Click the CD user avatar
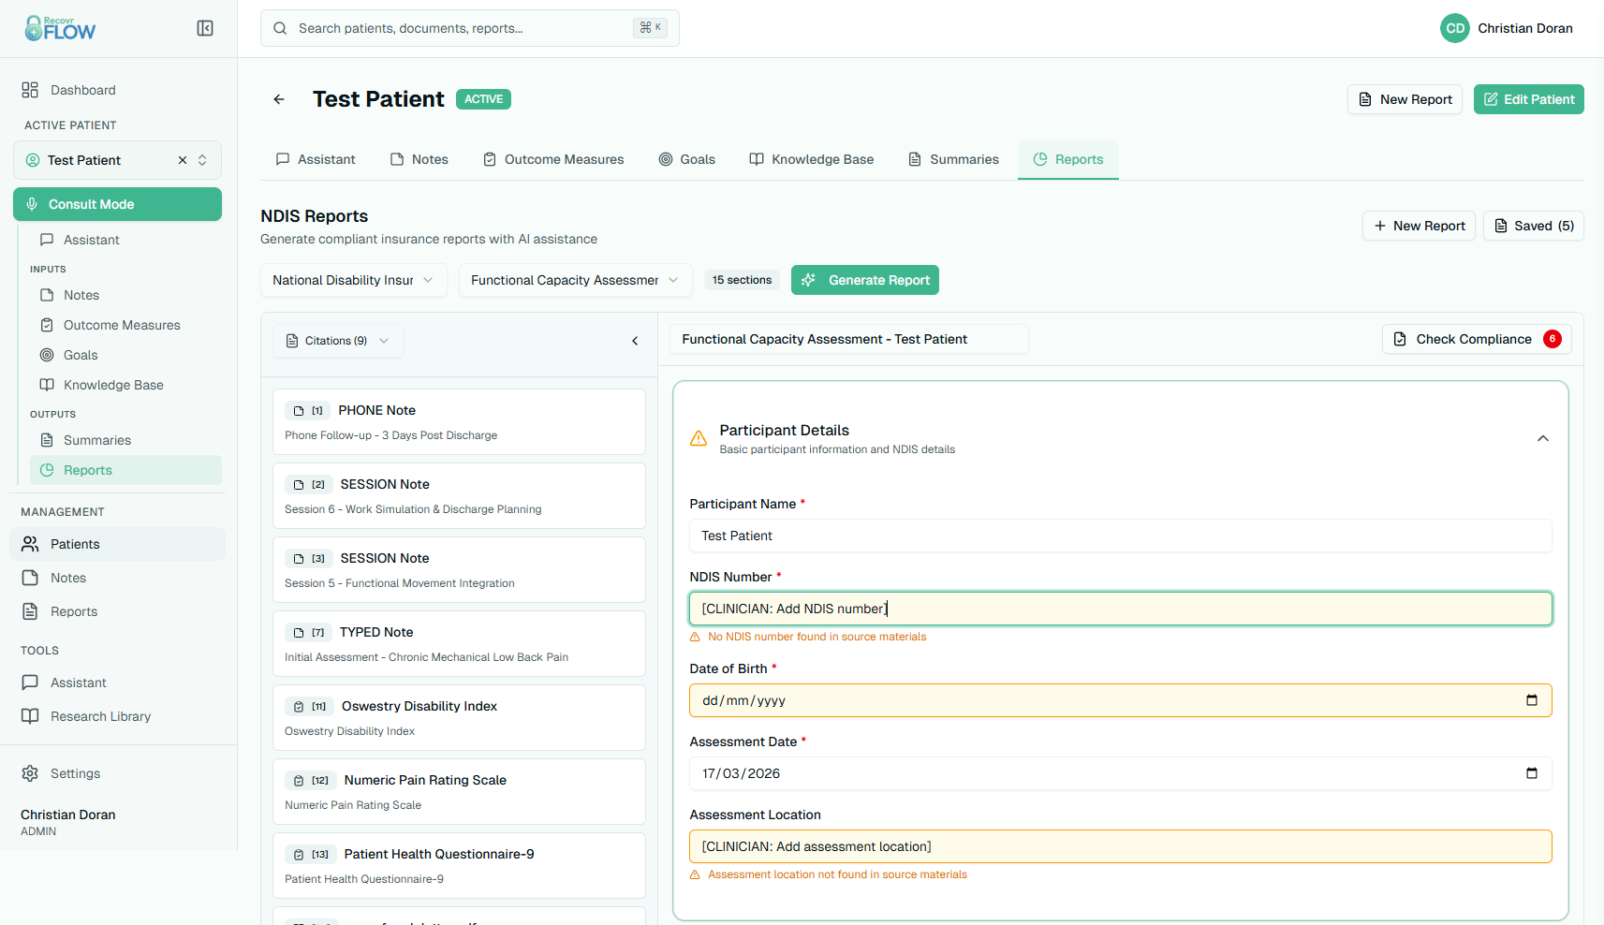This screenshot has height=925, width=1604. pos(1454,28)
